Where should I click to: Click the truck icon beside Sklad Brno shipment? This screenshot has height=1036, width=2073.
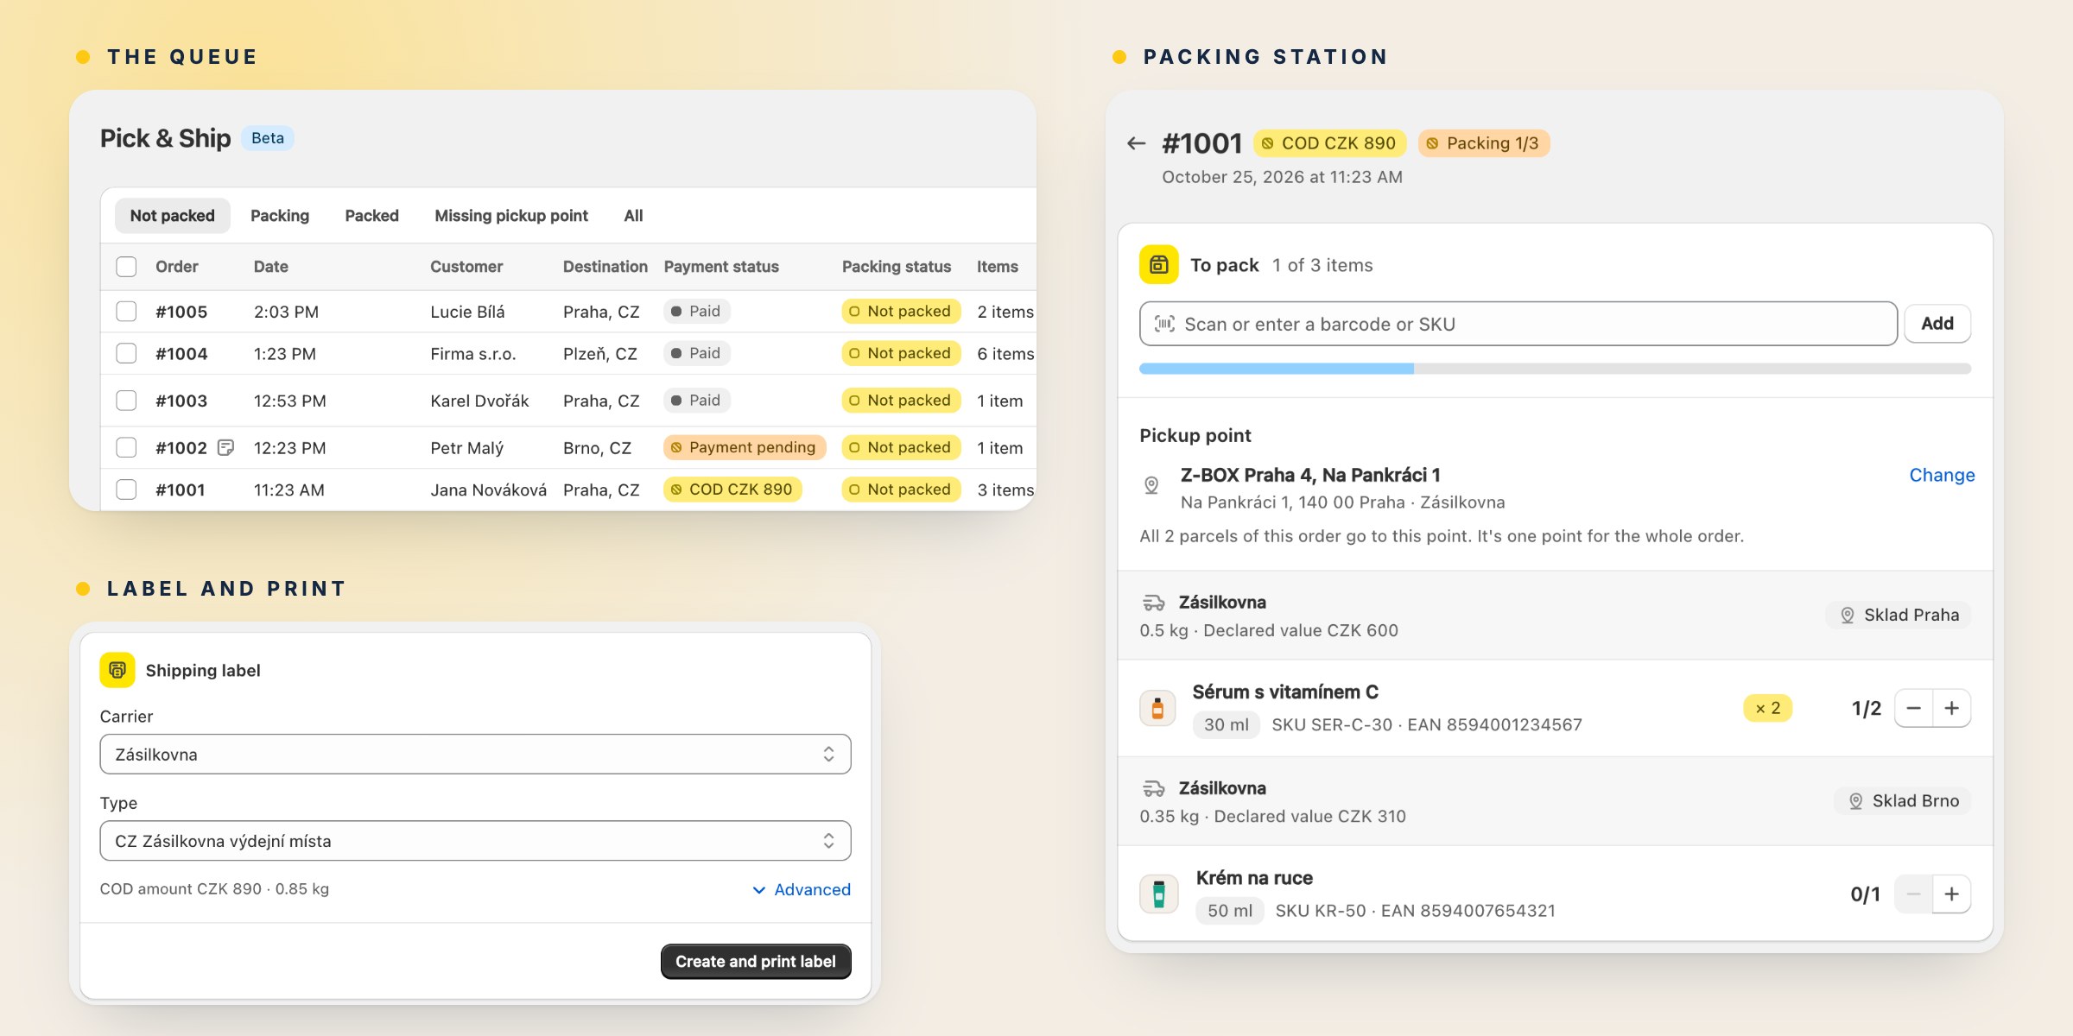pyautogui.click(x=1154, y=788)
